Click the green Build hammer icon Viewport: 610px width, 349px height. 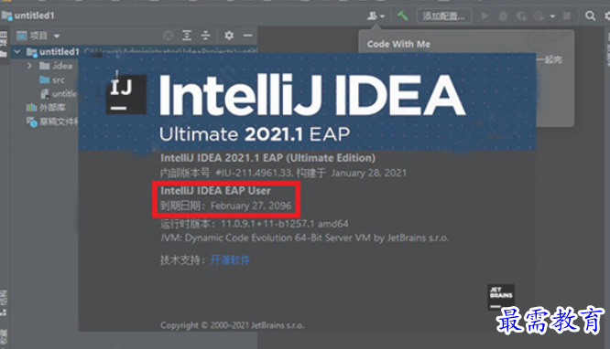[x=403, y=16]
